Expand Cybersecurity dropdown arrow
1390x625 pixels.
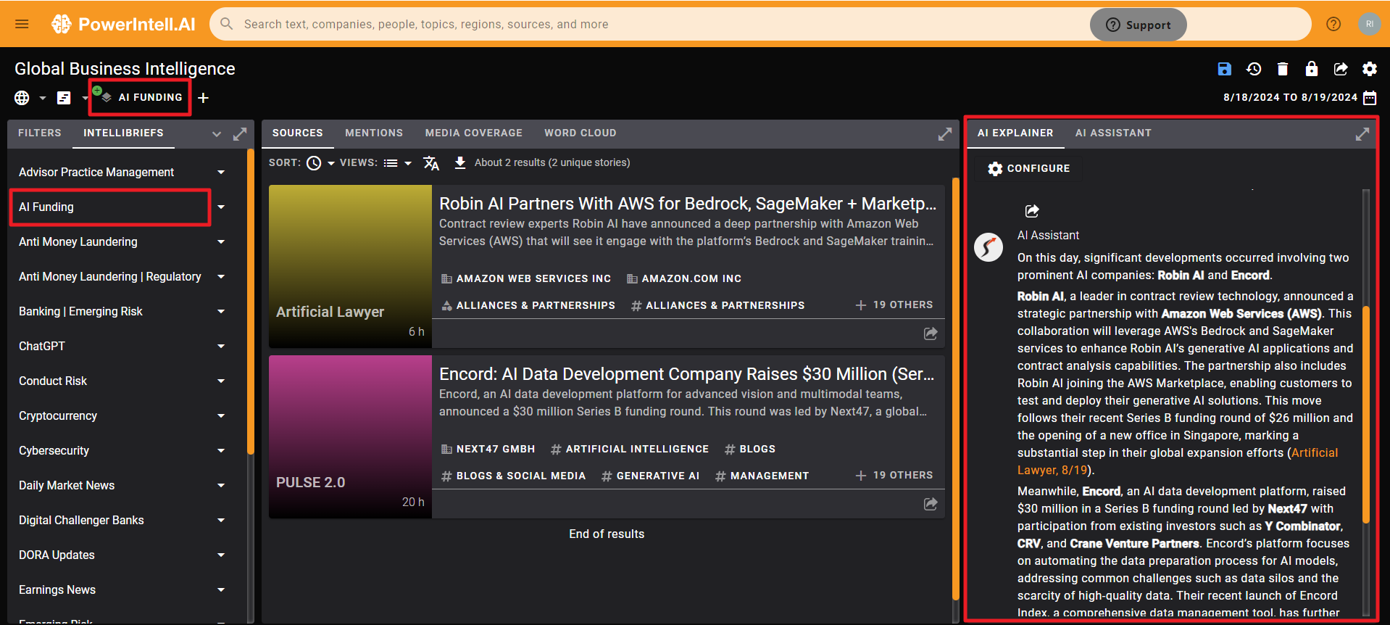[x=221, y=451]
